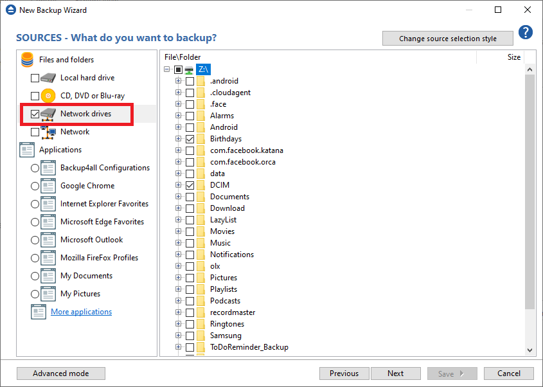The image size is (543, 387).
Task: Click the scrollbar down arrow
Action: pyautogui.click(x=530, y=350)
